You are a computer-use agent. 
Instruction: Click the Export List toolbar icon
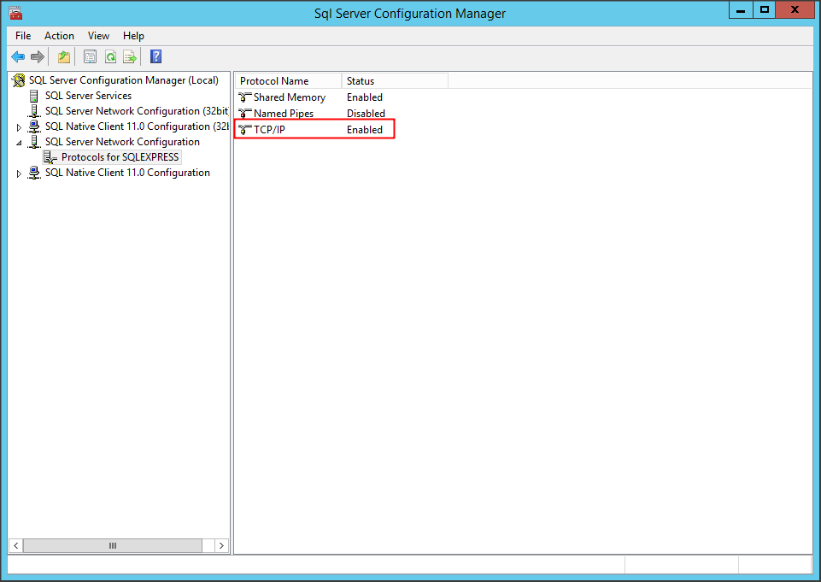coord(130,57)
